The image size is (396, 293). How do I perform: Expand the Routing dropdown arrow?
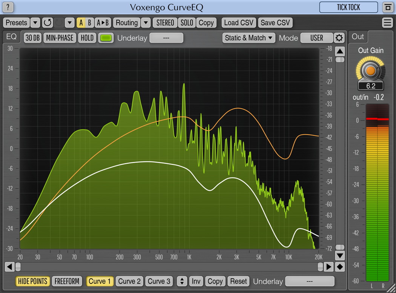point(146,23)
